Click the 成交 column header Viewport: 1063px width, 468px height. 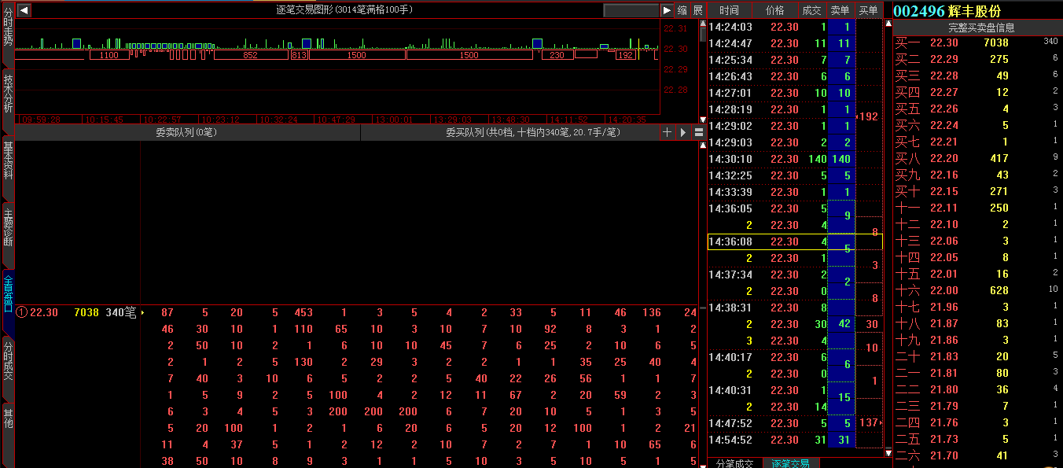pos(811,10)
